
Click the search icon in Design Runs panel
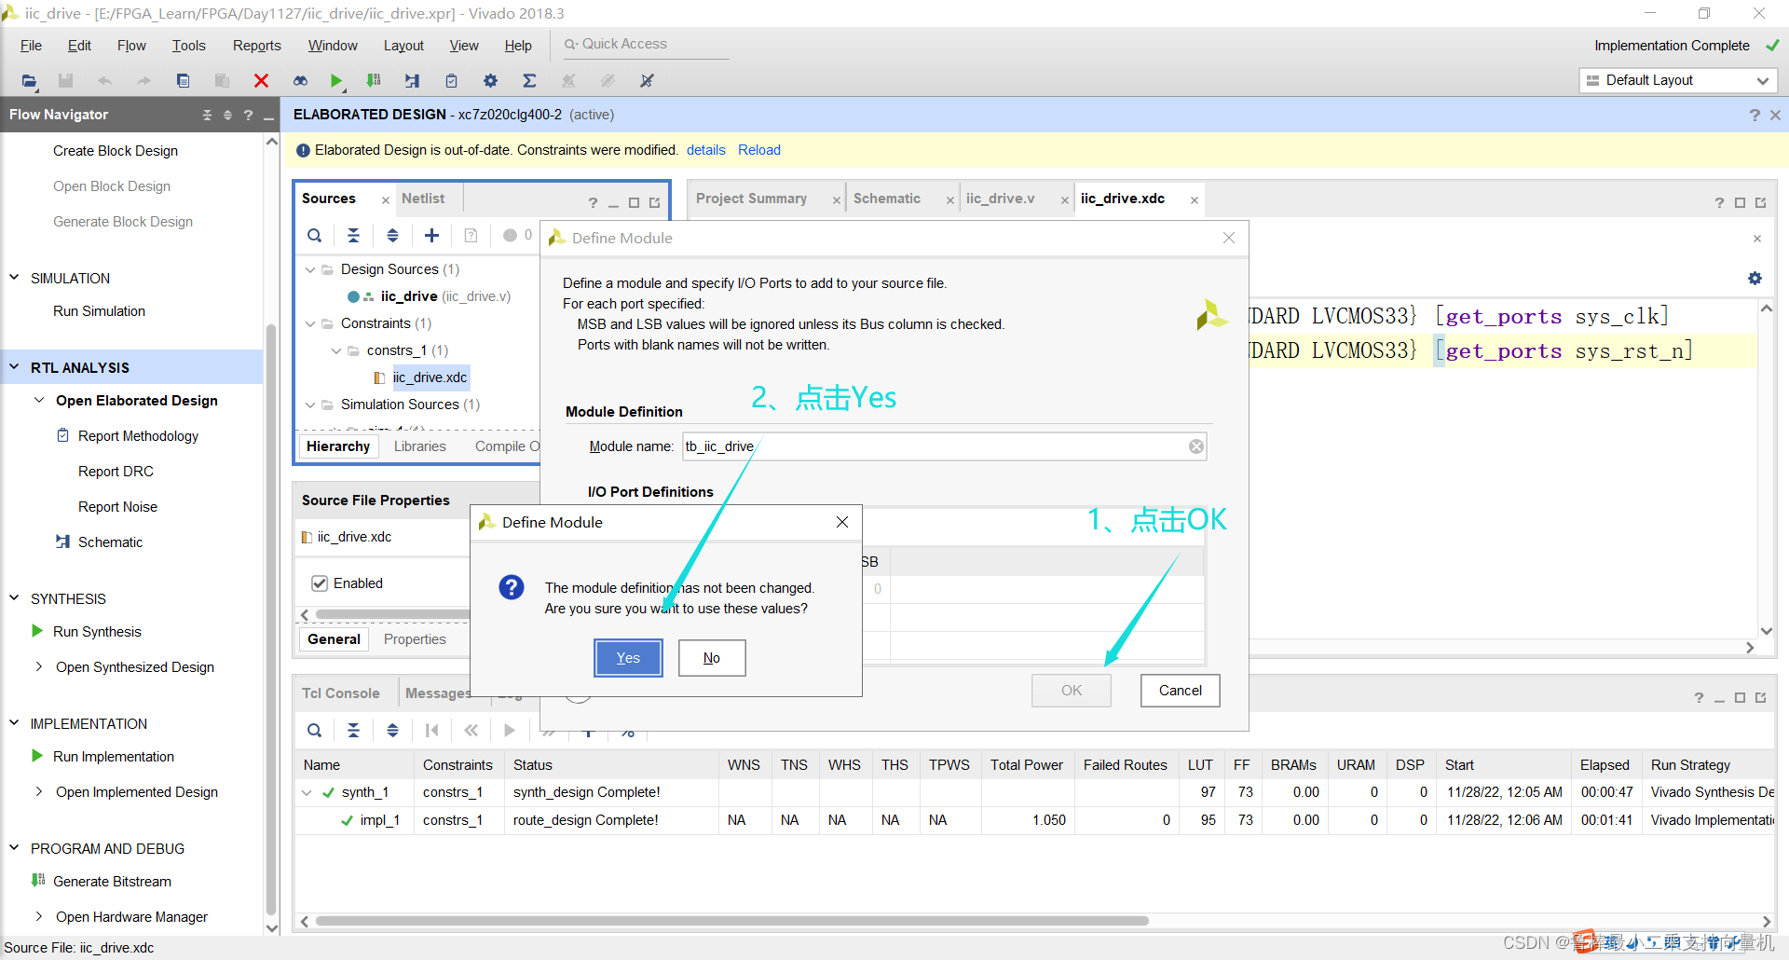coord(315,731)
